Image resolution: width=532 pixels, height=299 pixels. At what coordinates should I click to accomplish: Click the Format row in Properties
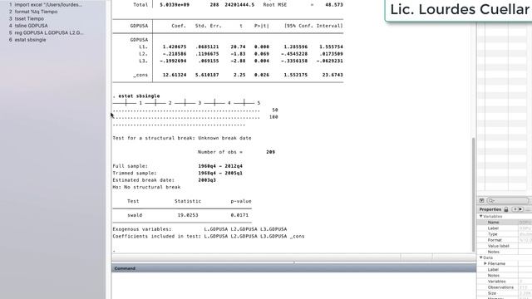pyautogui.click(x=505, y=240)
